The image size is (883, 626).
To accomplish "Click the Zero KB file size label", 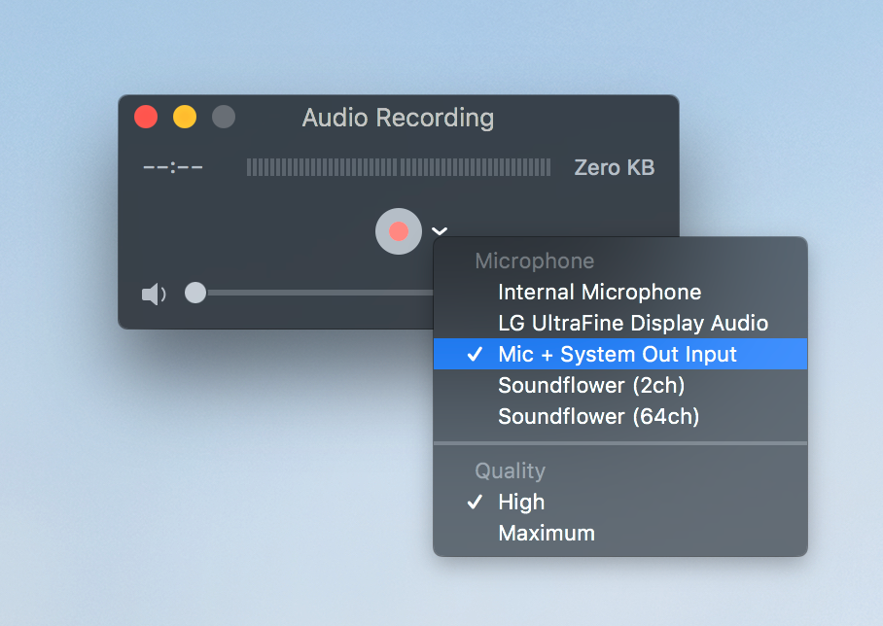I will click(x=615, y=168).
